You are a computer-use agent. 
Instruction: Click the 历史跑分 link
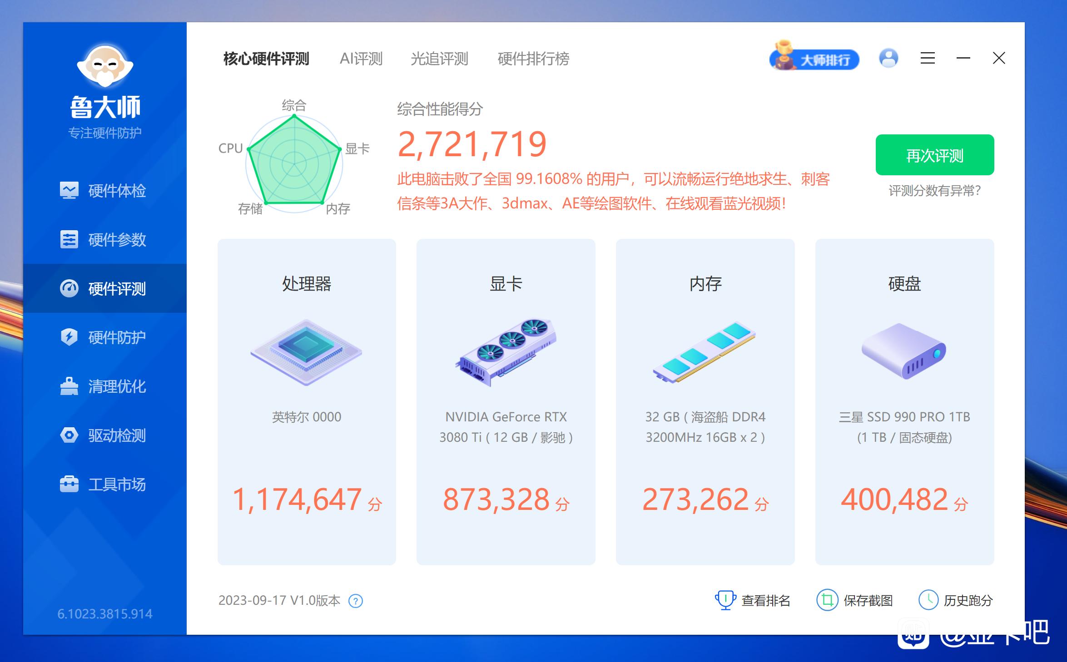click(x=956, y=601)
